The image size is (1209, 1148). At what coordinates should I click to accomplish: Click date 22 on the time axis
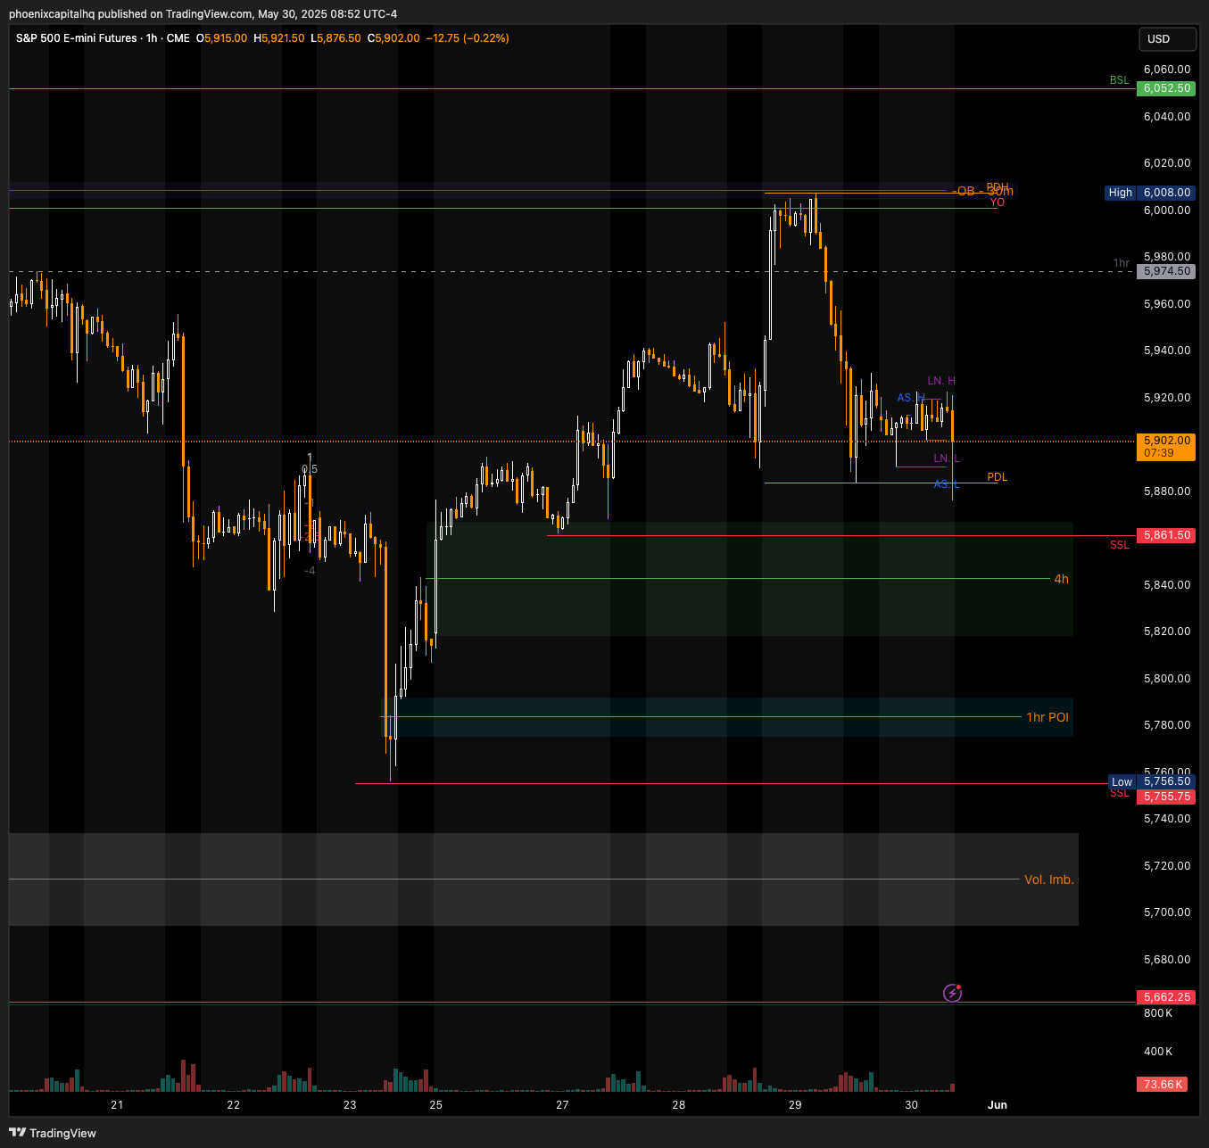point(234,1104)
